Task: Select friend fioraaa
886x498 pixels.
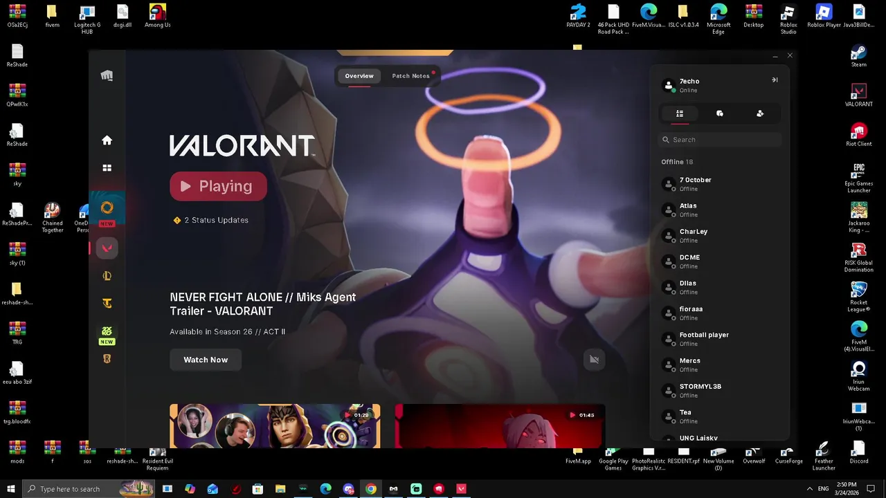Action: point(720,313)
